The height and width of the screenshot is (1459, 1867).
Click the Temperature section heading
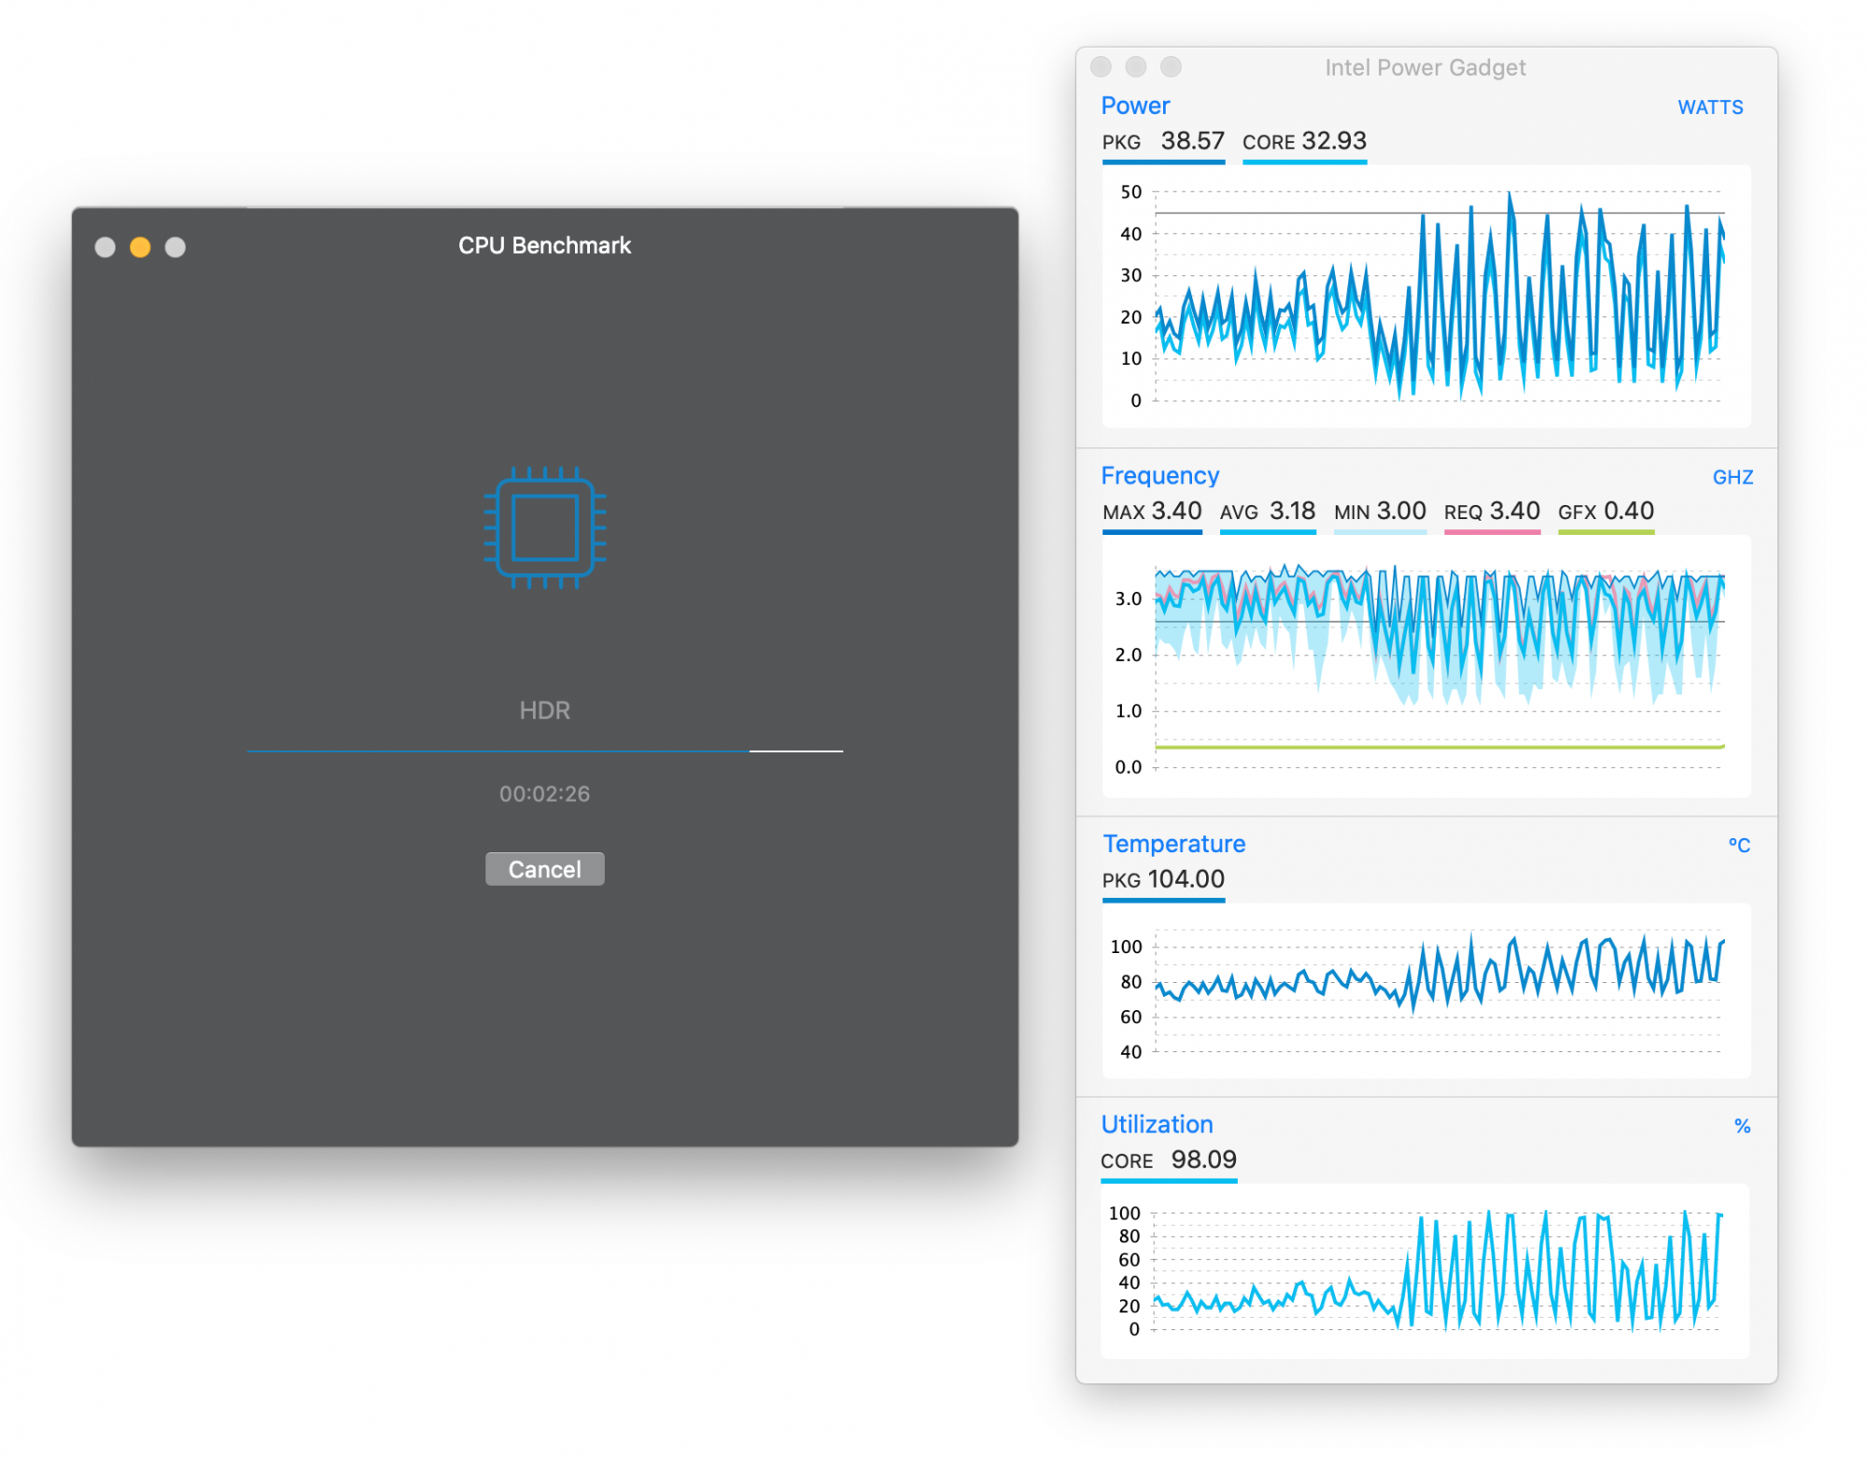coord(1173,844)
